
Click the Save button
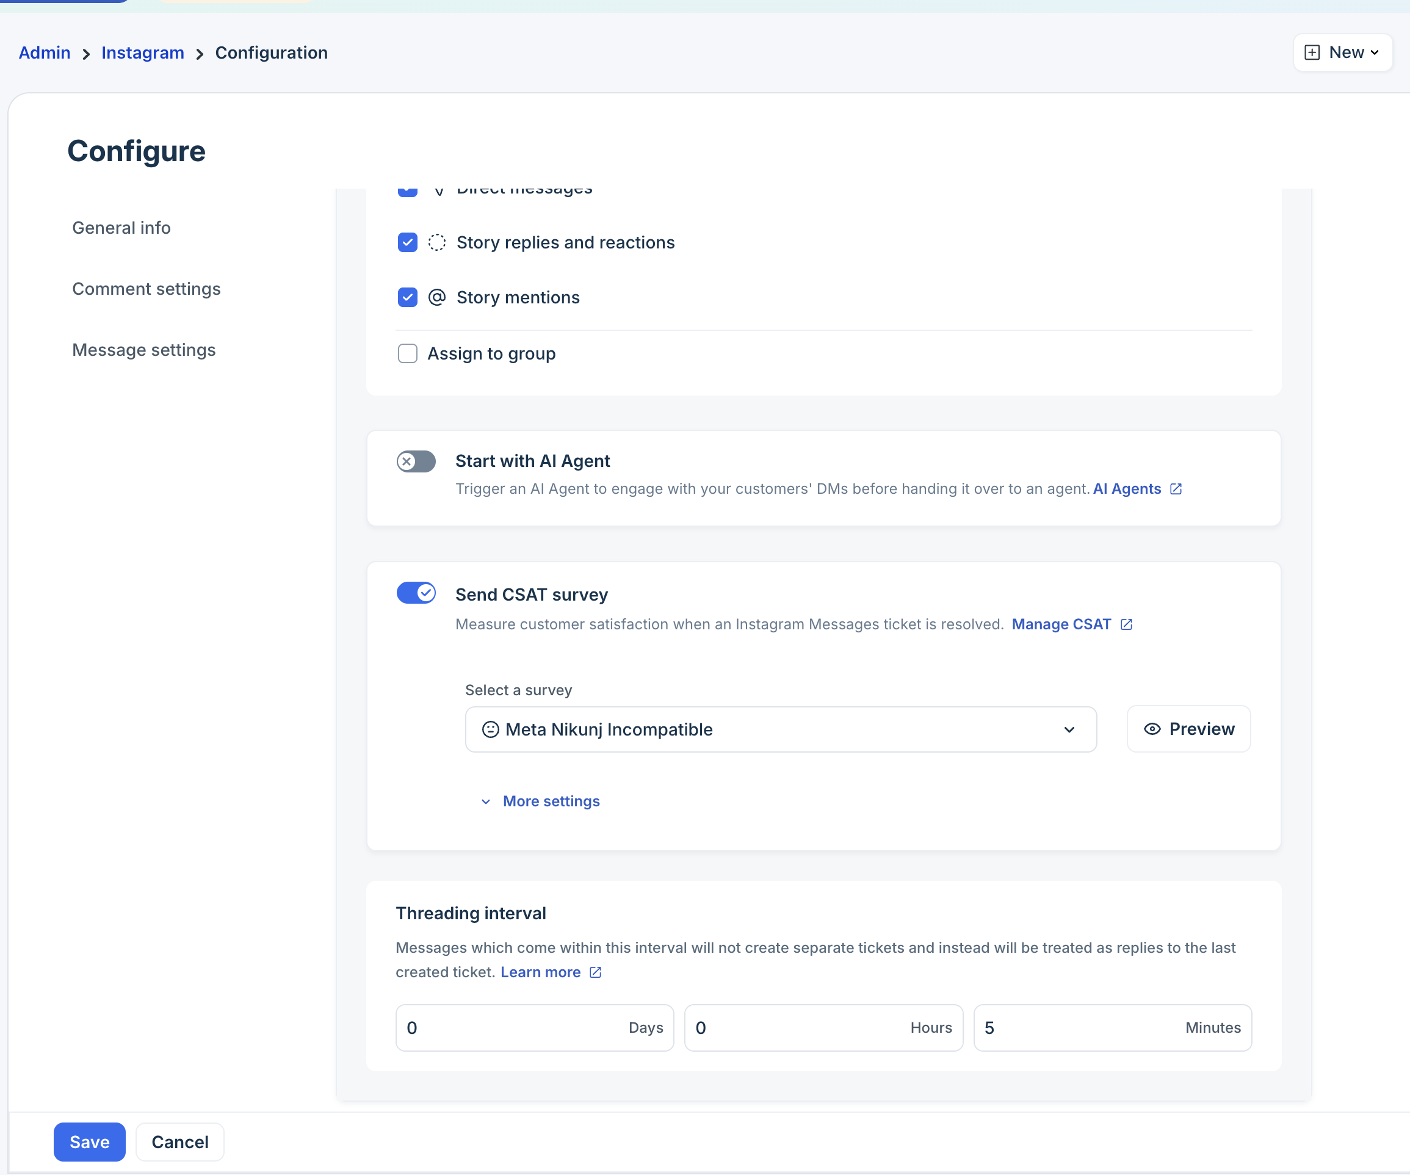tap(89, 1141)
